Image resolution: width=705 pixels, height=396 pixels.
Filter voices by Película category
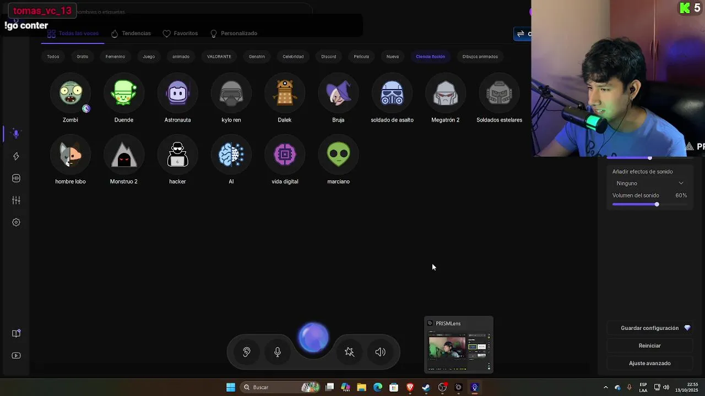(361, 57)
